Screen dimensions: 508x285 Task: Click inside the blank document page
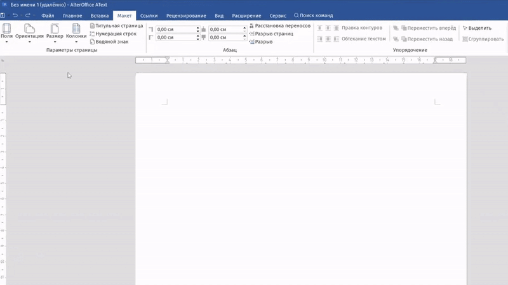tap(301, 179)
